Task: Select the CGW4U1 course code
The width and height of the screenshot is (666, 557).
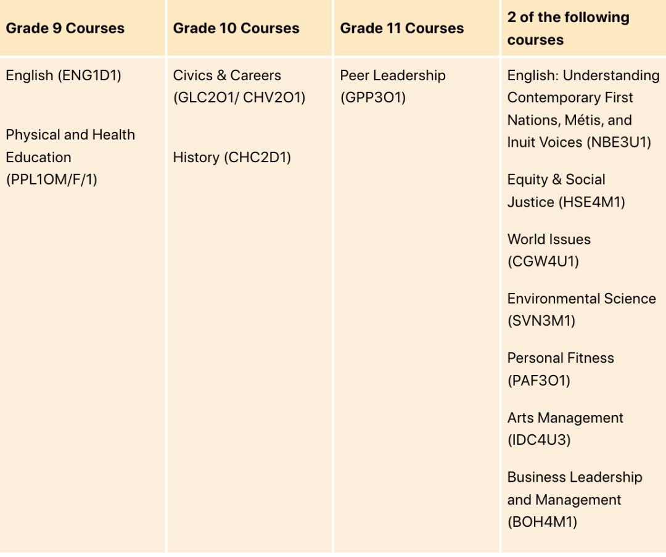Action: [543, 262]
